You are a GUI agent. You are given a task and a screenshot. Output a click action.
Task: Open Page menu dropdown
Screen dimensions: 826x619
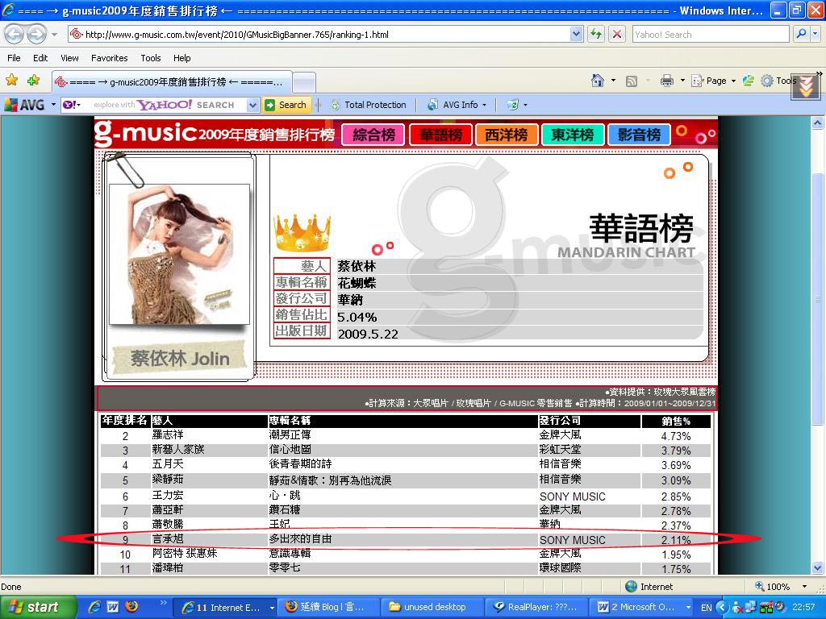pyautogui.click(x=713, y=81)
